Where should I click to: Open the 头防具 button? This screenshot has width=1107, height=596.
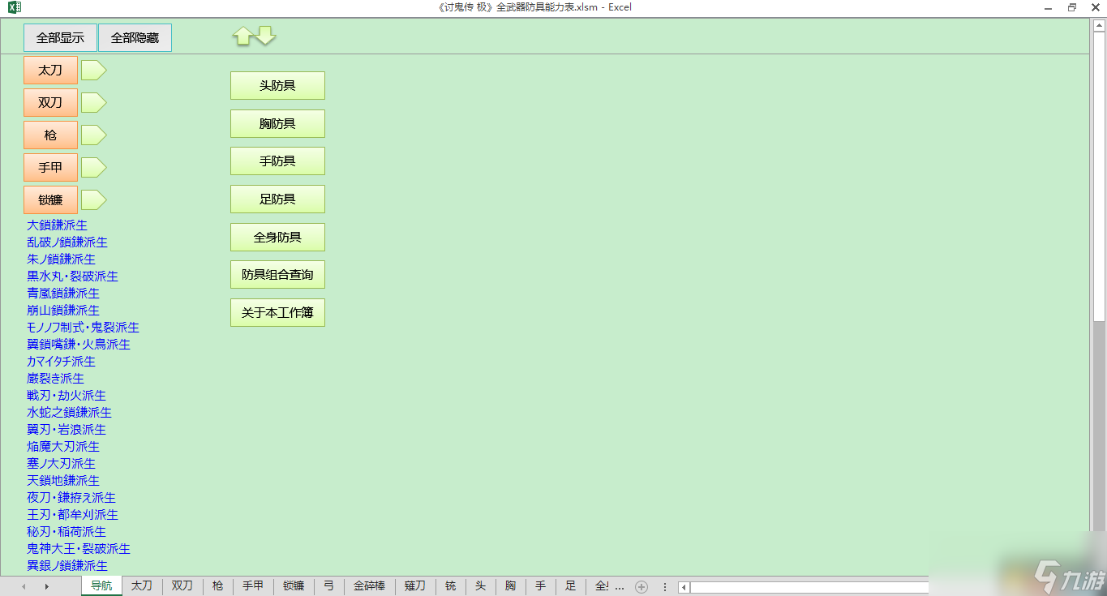click(x=277, y=85)
